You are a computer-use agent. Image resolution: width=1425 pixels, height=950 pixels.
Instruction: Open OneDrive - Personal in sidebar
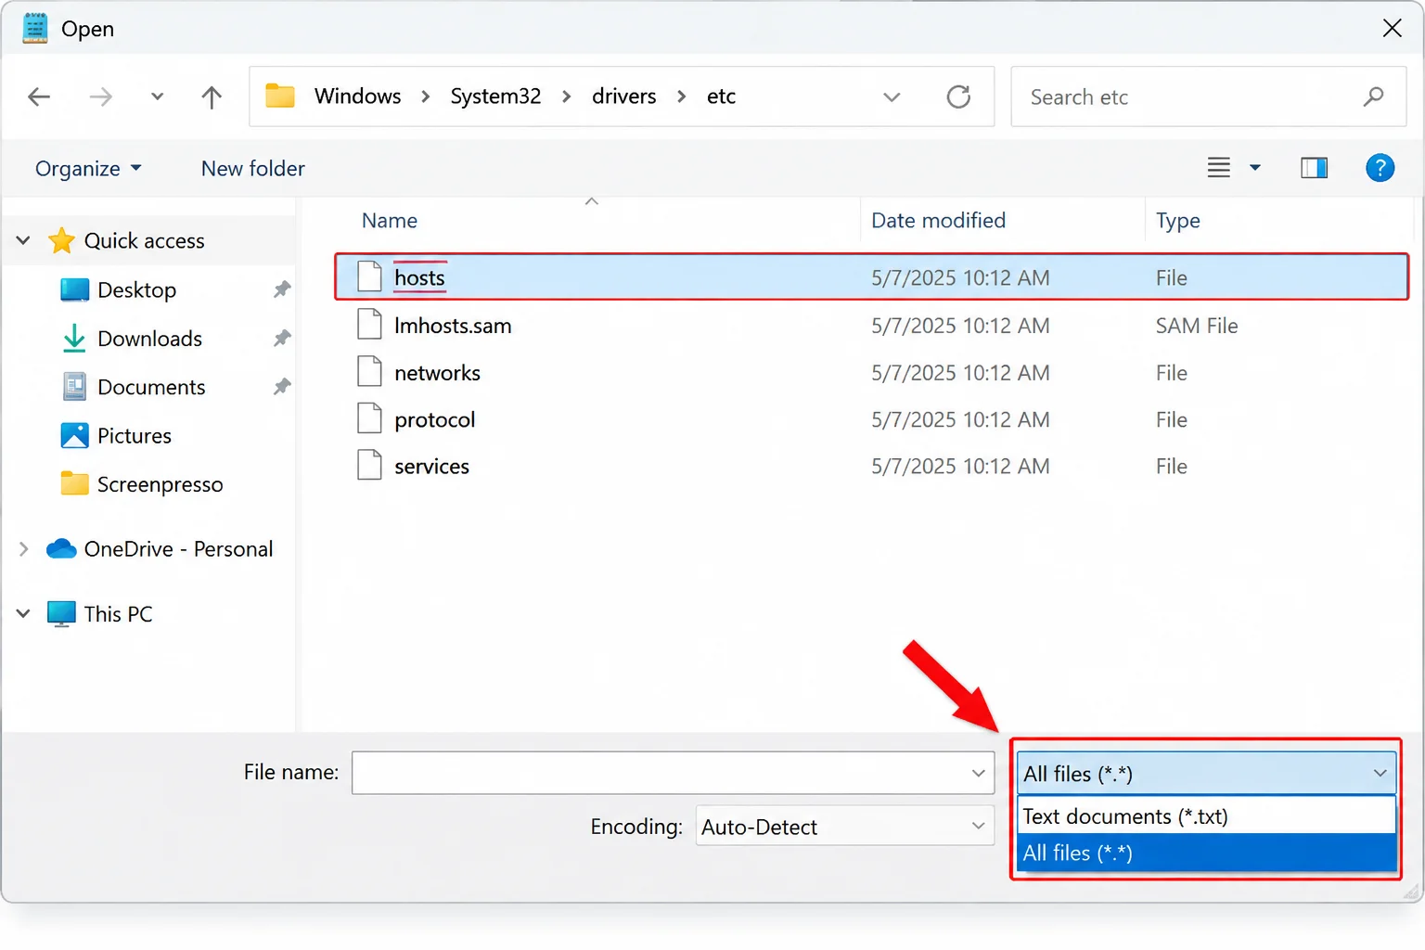178,549
